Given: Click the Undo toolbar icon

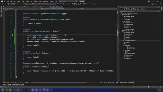Looking at the screenshot, I should coord(17,4).
